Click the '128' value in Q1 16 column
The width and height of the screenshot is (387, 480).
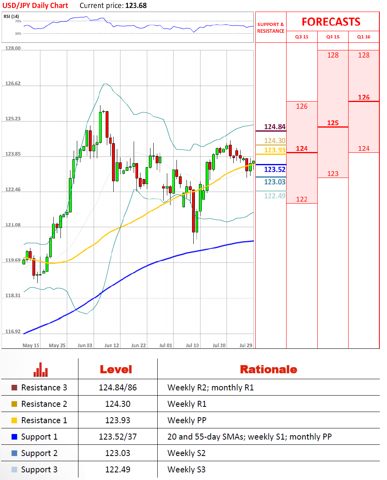click(364, 55)
